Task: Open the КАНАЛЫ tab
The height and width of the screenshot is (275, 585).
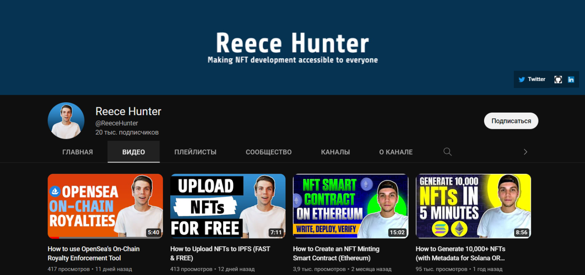Action: point(336,152)
